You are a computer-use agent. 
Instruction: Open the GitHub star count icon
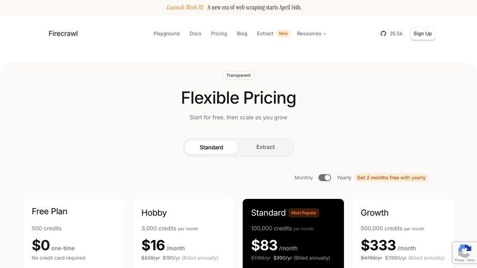[x=383, y=33]
